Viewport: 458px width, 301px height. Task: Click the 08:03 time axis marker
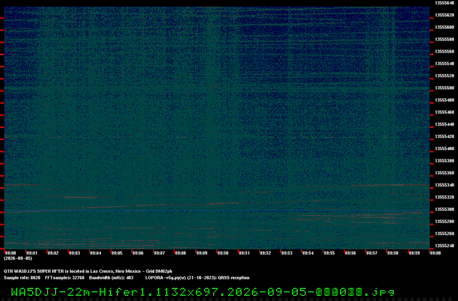74,253
